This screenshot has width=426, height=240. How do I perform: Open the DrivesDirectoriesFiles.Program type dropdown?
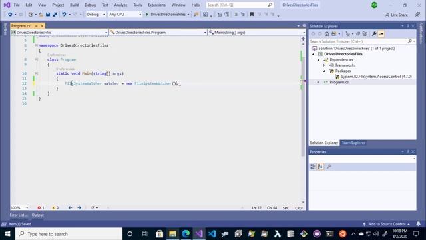click(x=158, y=33)
